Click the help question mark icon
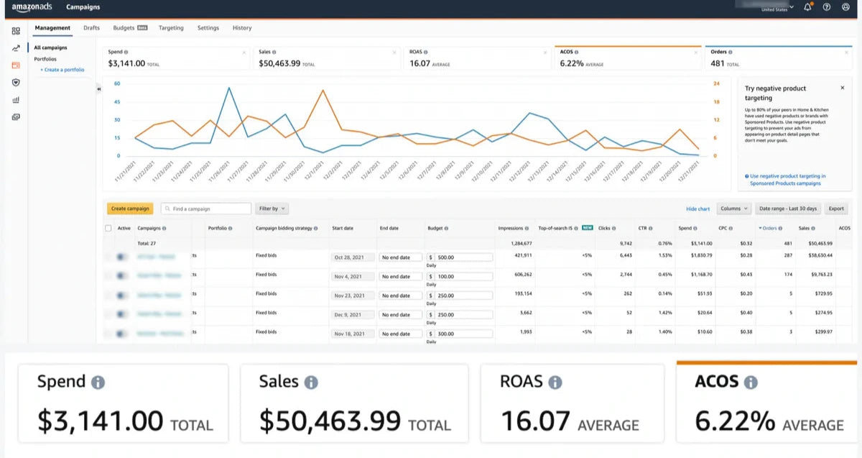The image size is (862, 458). click(827, 7)
